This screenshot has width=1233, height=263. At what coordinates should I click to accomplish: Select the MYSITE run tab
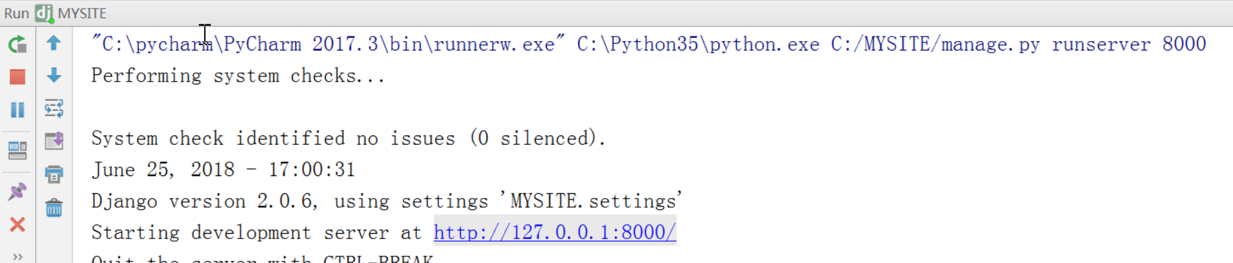click(71, 13)
